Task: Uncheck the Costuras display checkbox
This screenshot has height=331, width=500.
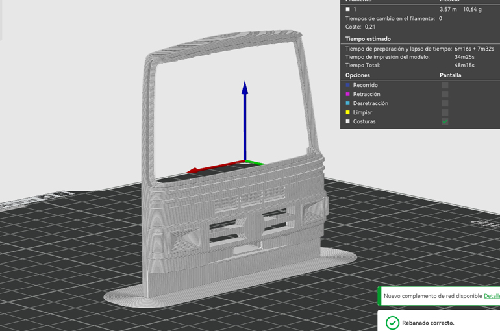Action: coord(445,121)
